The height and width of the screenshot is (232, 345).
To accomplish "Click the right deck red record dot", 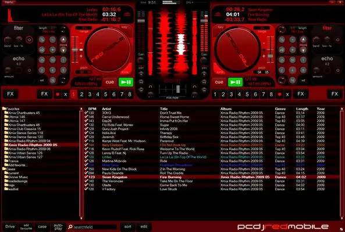I will click(x=279, y=95).
